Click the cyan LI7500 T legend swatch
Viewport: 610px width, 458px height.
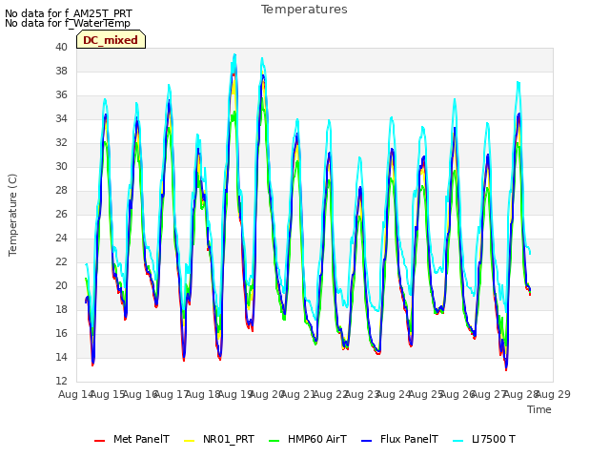[458, 440]
